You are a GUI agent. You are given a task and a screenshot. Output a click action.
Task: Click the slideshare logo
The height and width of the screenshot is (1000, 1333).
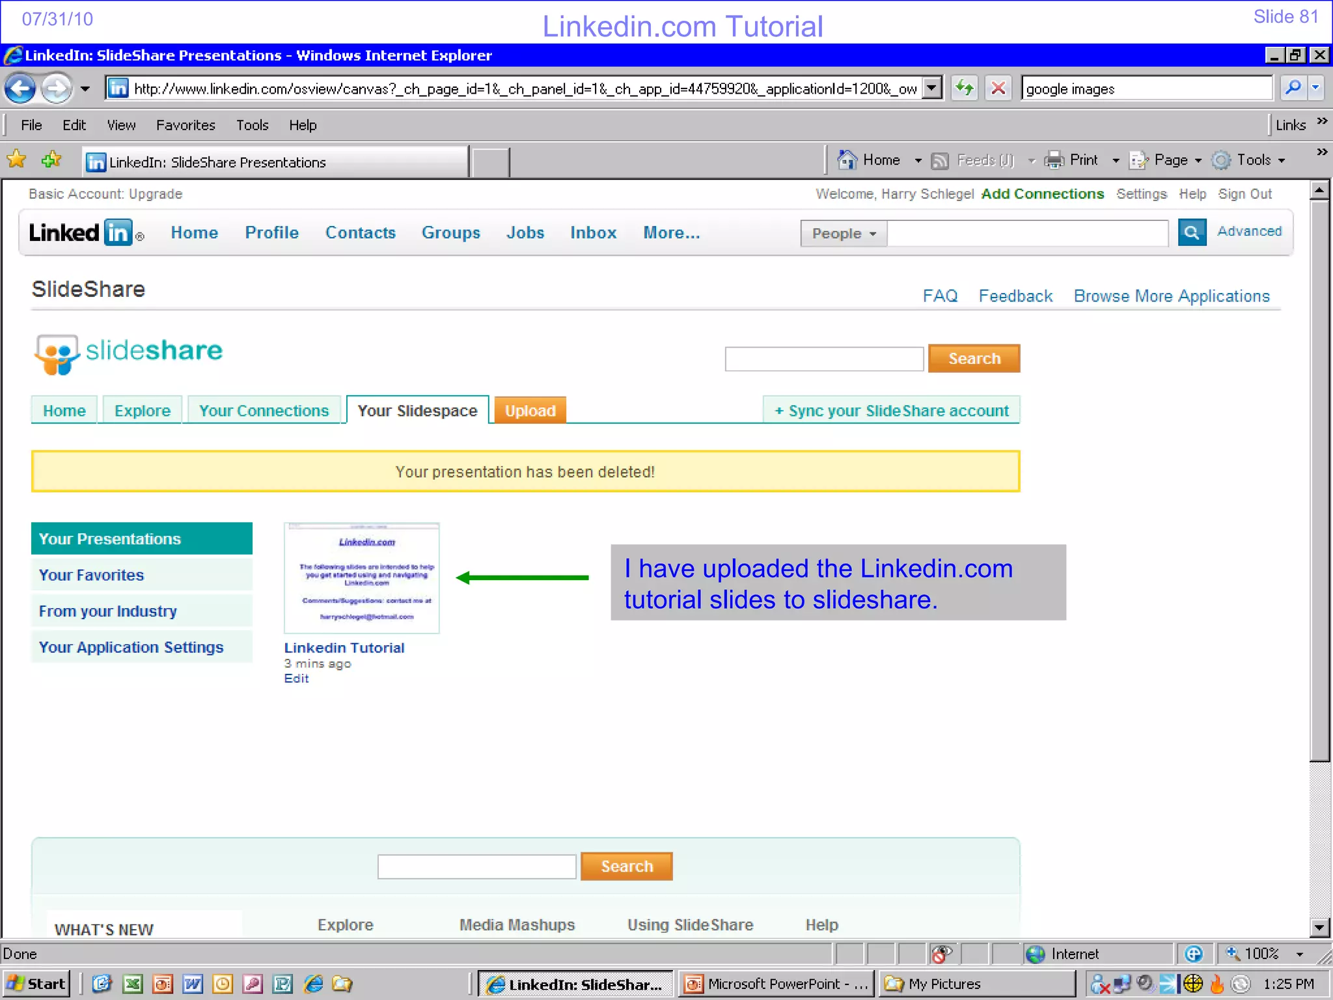coord(128,354)
